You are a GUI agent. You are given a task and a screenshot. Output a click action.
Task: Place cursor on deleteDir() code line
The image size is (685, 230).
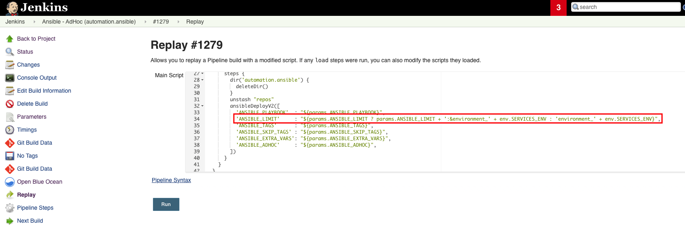pyautogui.click(x=252, y=87)
